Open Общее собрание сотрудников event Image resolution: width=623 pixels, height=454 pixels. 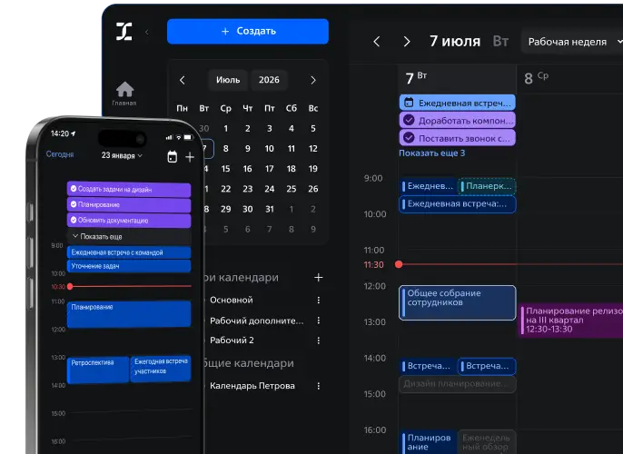pos(458,302)
